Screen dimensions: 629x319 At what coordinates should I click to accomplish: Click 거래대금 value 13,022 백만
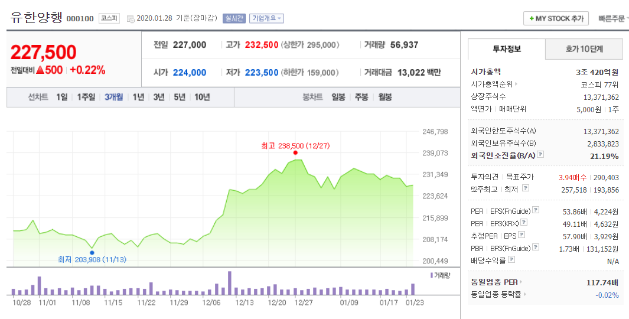pos(419,73)
